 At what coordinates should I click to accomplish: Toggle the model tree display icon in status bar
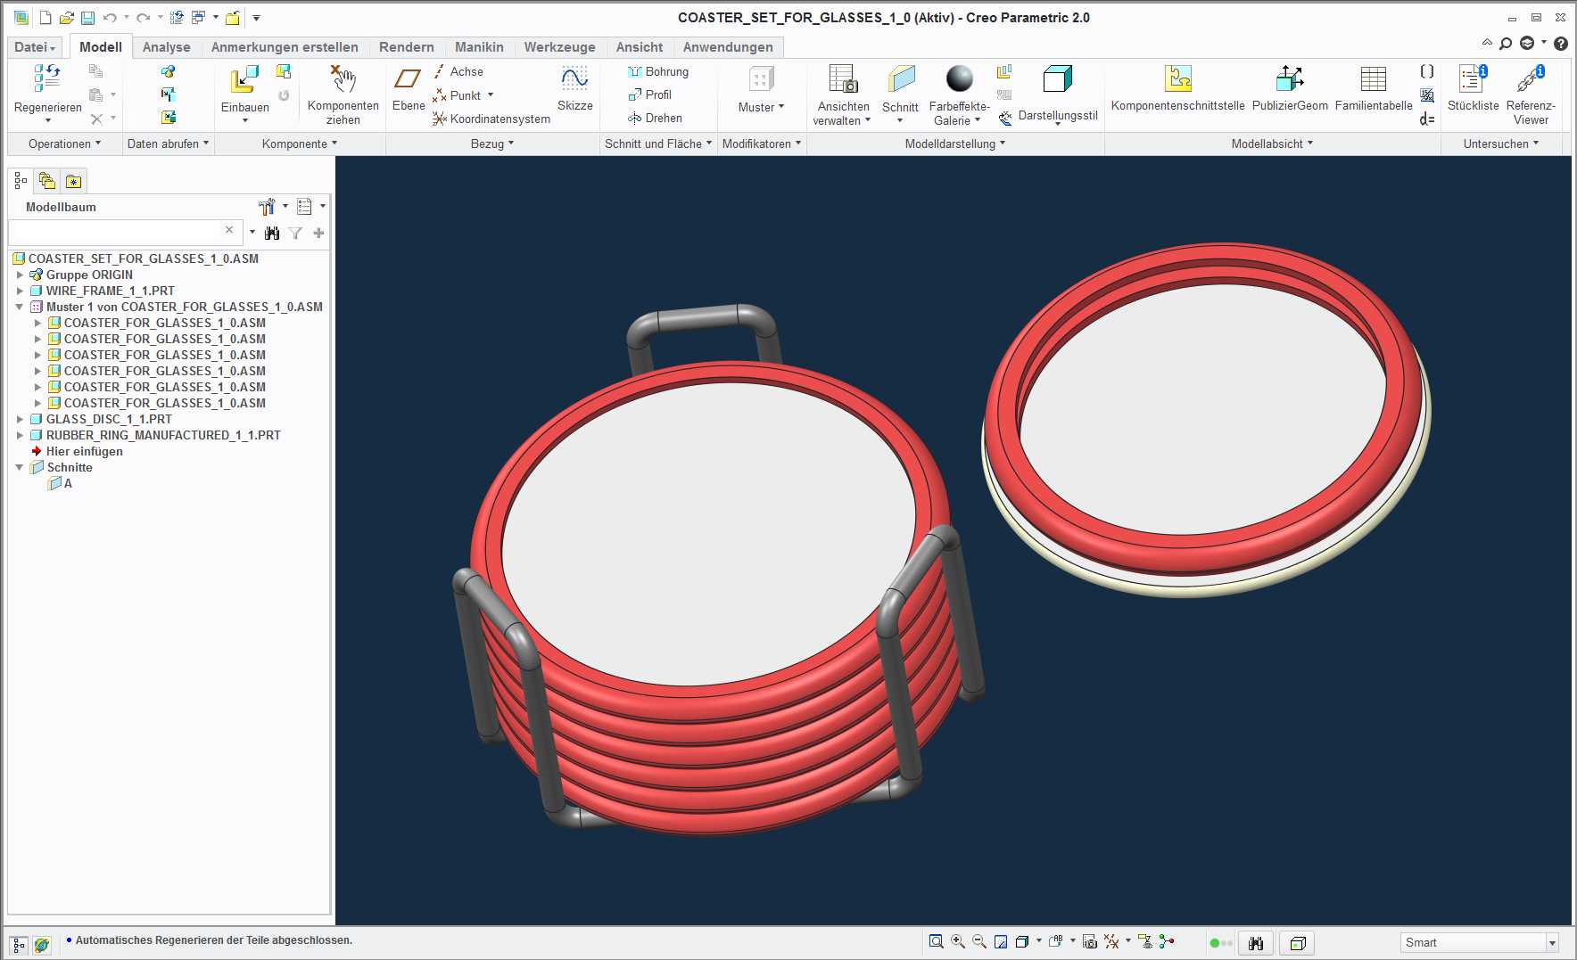19,944
